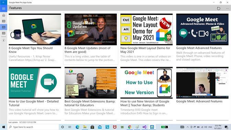Open McAfee red shield taskbar icon
Screen dimensions: 231x130
(115, 127)
